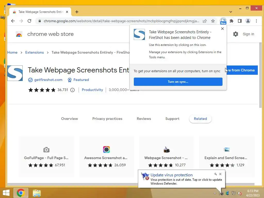The height and width of the screenshot is (198, 264).
Task: Open the web store settings gear
Action: [x=236, y=34]
